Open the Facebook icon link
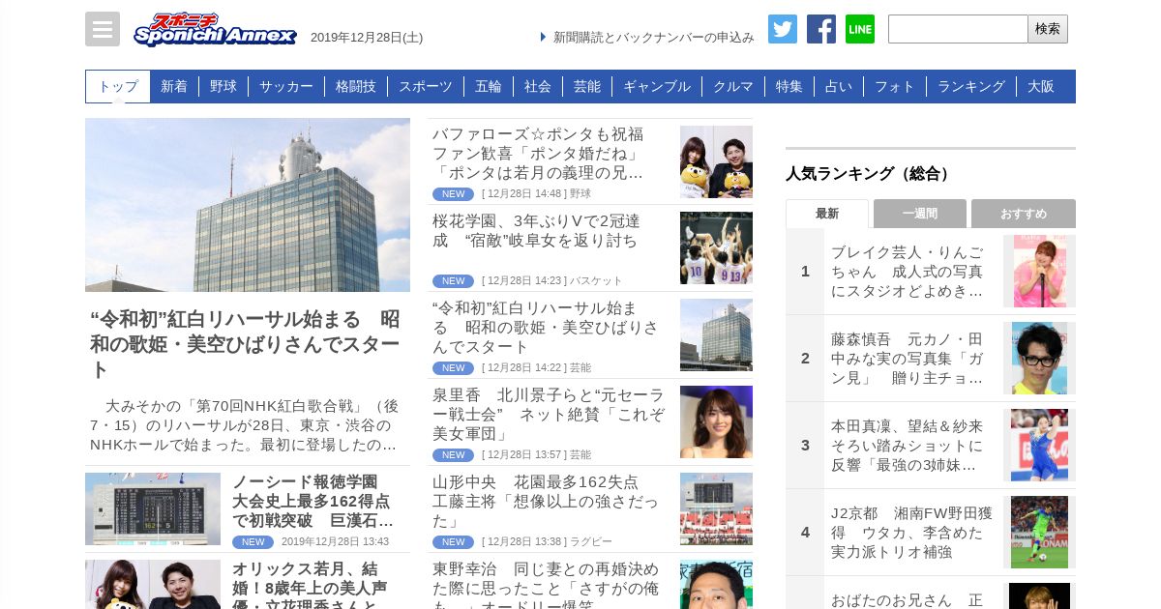The image size is (1161, 609). tap(821, 29)
